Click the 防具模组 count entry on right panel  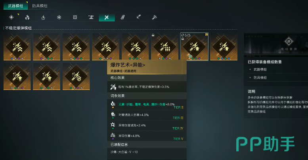point(260,78)
